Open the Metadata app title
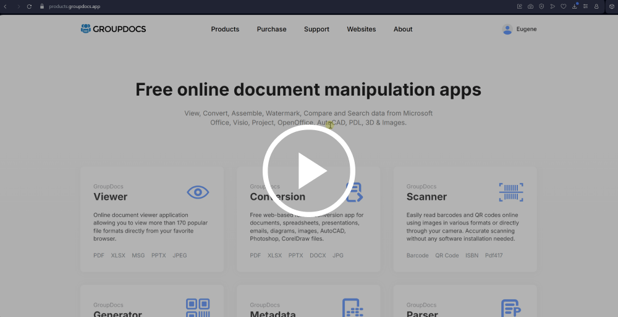Screen dimensions: 618x317 click(273, 314)
